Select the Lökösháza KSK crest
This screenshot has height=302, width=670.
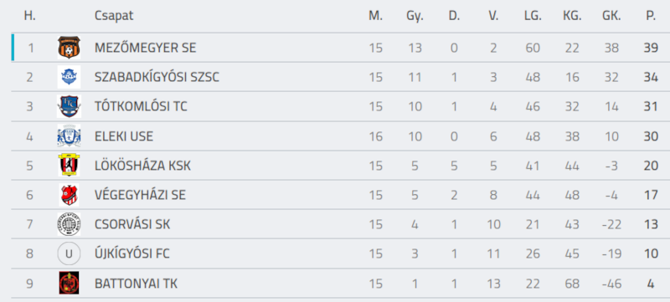pos(69,166)
